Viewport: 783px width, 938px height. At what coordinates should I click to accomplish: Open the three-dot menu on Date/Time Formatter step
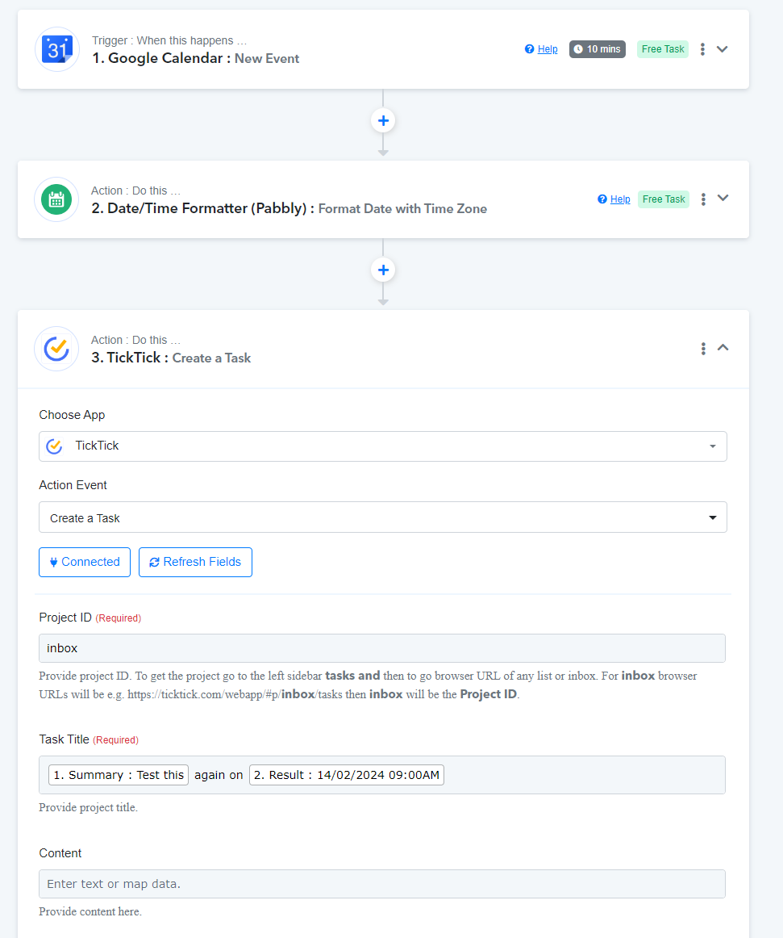click(703, 199)
